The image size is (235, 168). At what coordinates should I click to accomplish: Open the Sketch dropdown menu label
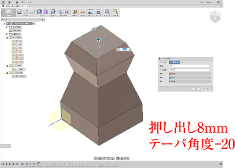tap(25, 15)
